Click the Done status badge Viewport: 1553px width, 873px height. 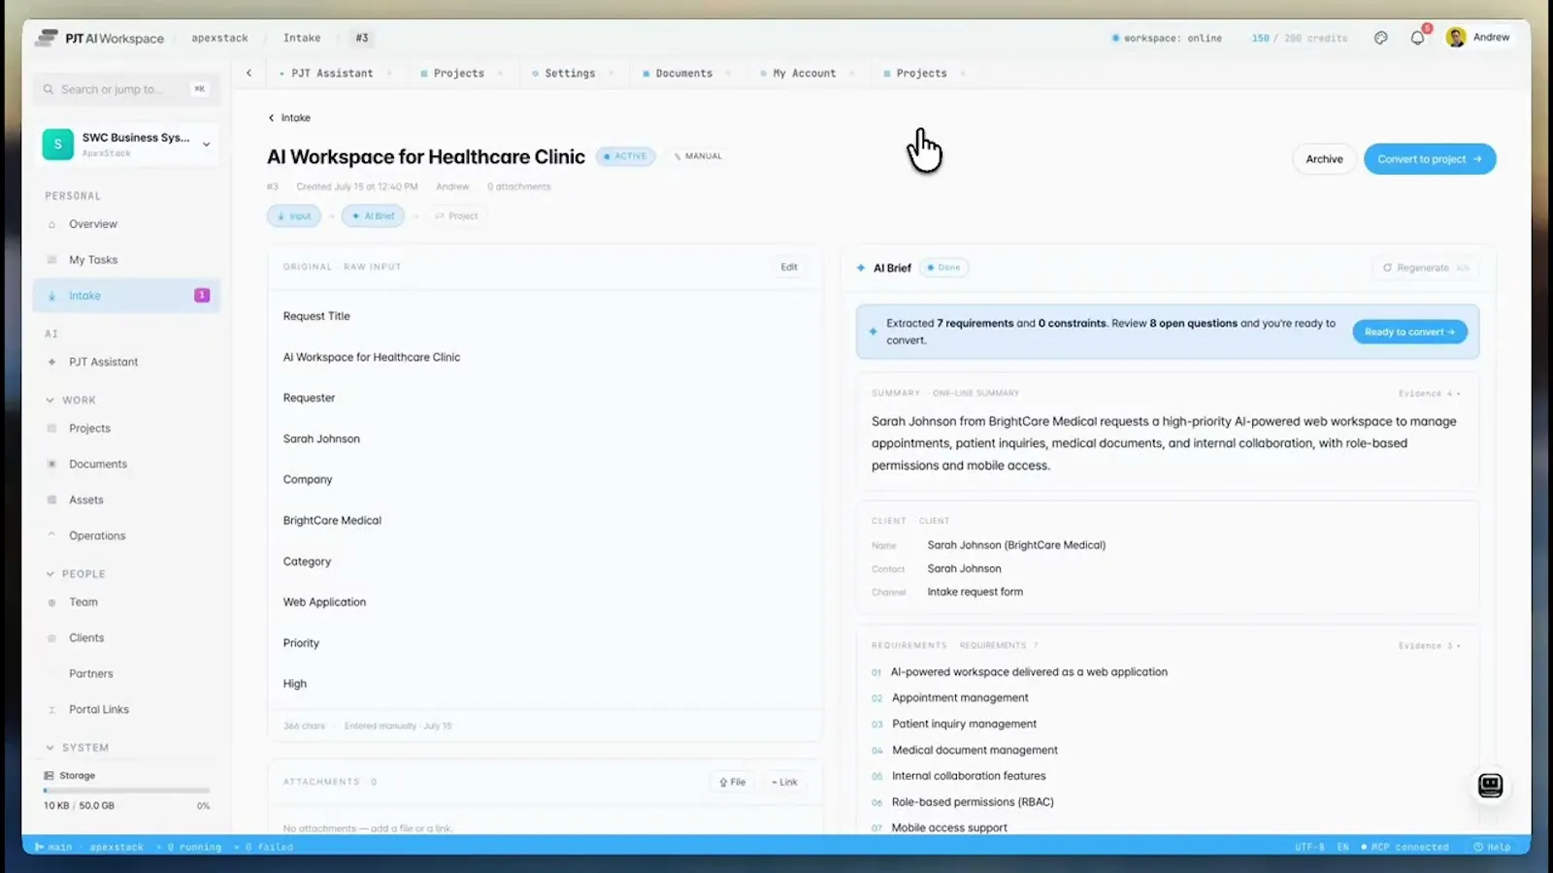click(x=943, y=268)
